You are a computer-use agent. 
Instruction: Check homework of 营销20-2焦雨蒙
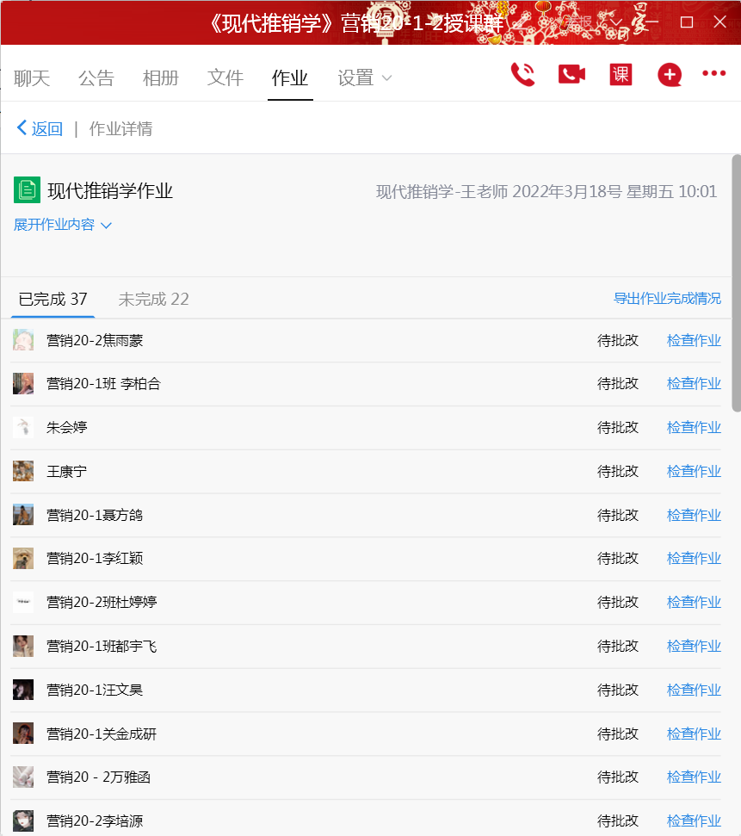[x=694, y=340]
